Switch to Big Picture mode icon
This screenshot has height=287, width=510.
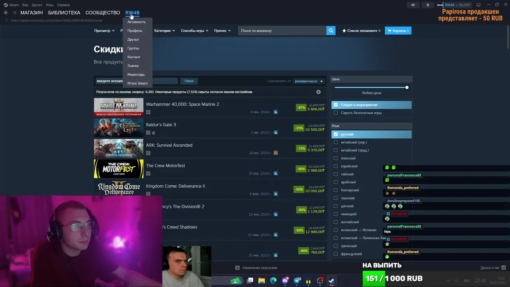coord(479,5)
